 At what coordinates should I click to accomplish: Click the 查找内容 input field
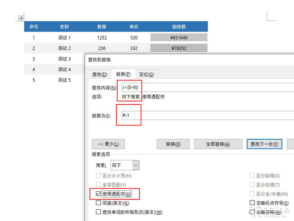click(x=208, y=88)
